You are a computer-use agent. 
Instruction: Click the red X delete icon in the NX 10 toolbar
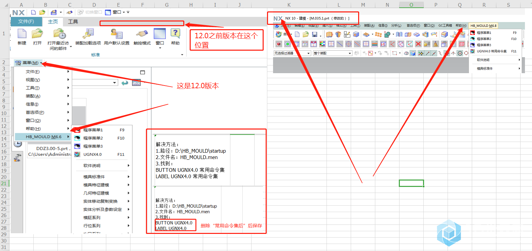pyautogui.click(x=418, y=44)
